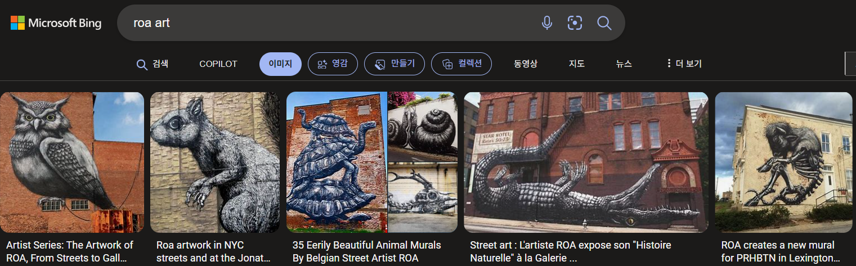Open the COPILOT tab
The image size is (856, 266).
218,64
